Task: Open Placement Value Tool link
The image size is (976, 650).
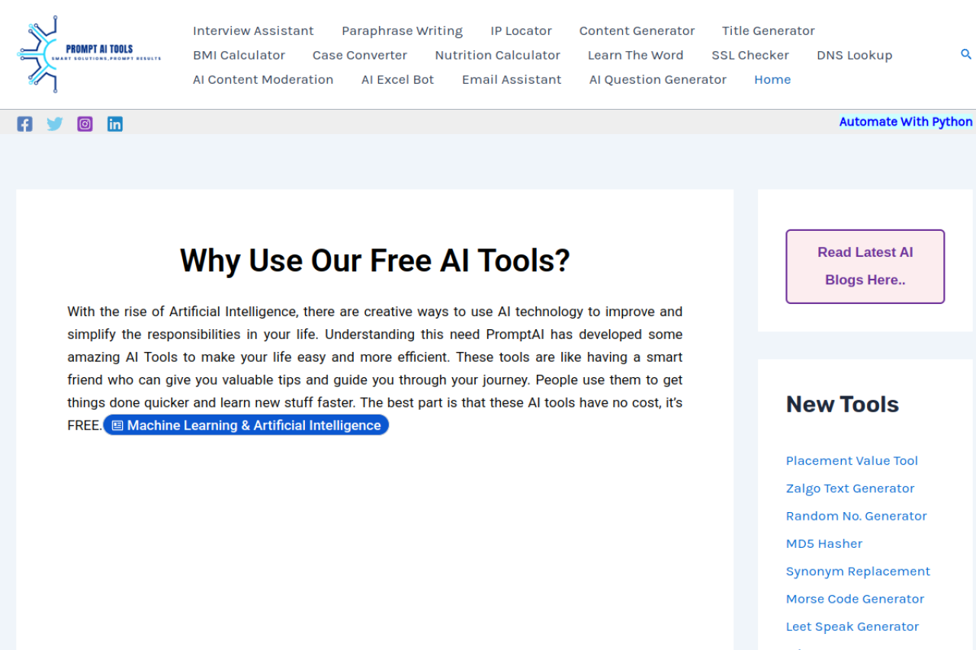Action: click(852, 460)
